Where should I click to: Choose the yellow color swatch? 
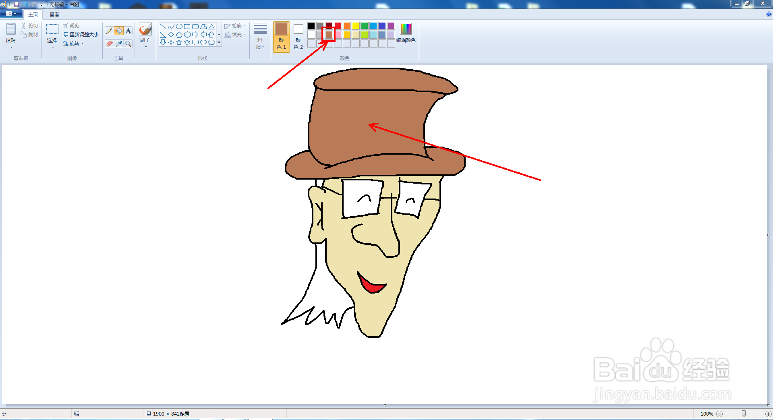point(356,26)
